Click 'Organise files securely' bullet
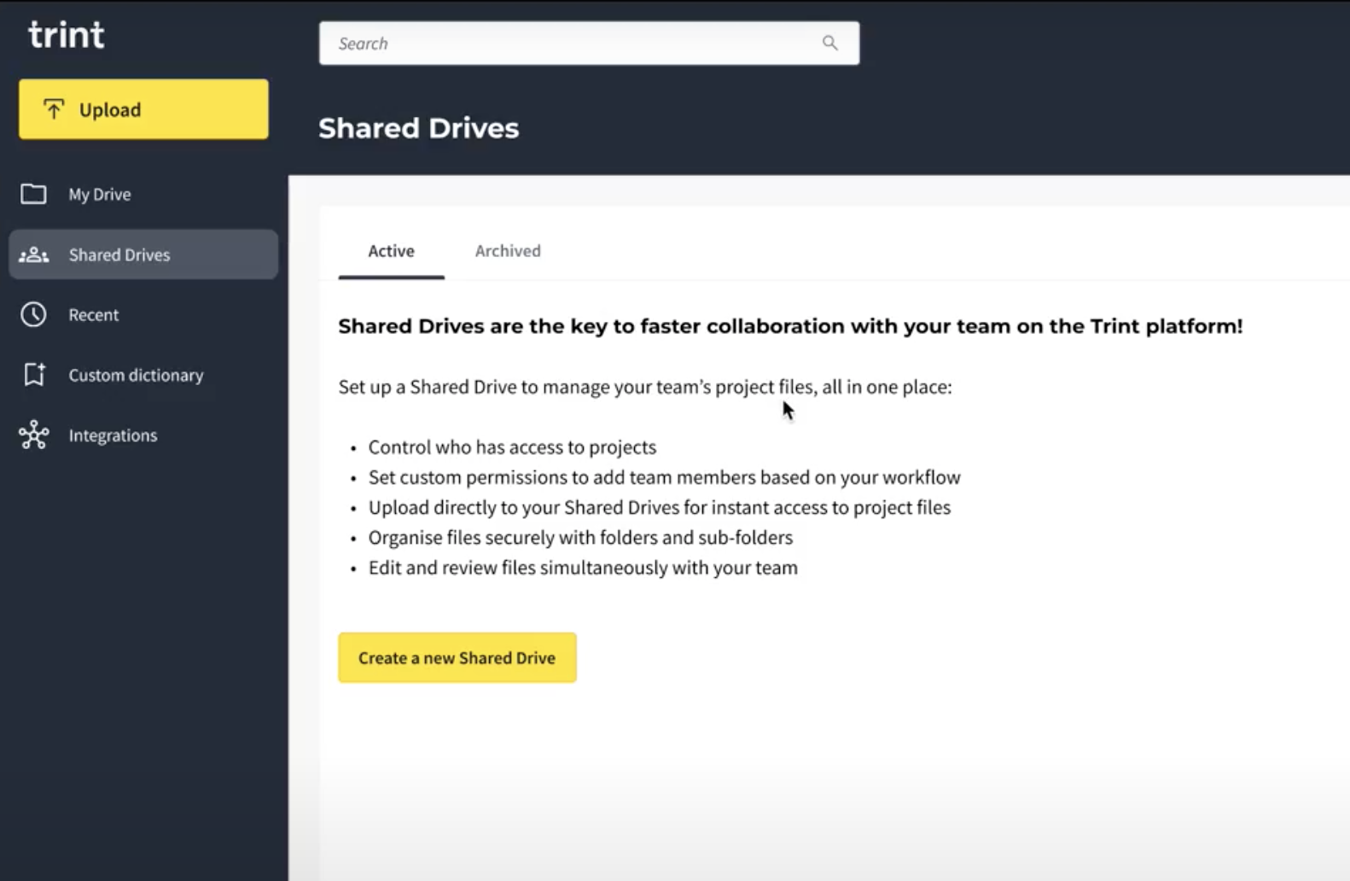This screenshot has height=881, width=1350. coord(580,538)
